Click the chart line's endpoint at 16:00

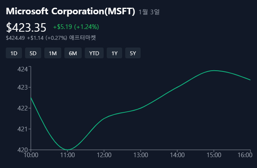pyautogui.click(x=250, y=80)
